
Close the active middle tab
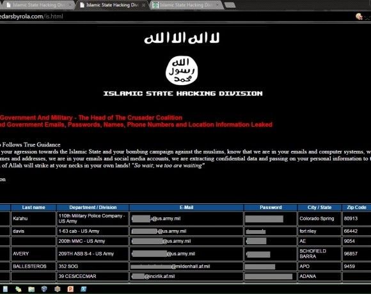point(143,5)
